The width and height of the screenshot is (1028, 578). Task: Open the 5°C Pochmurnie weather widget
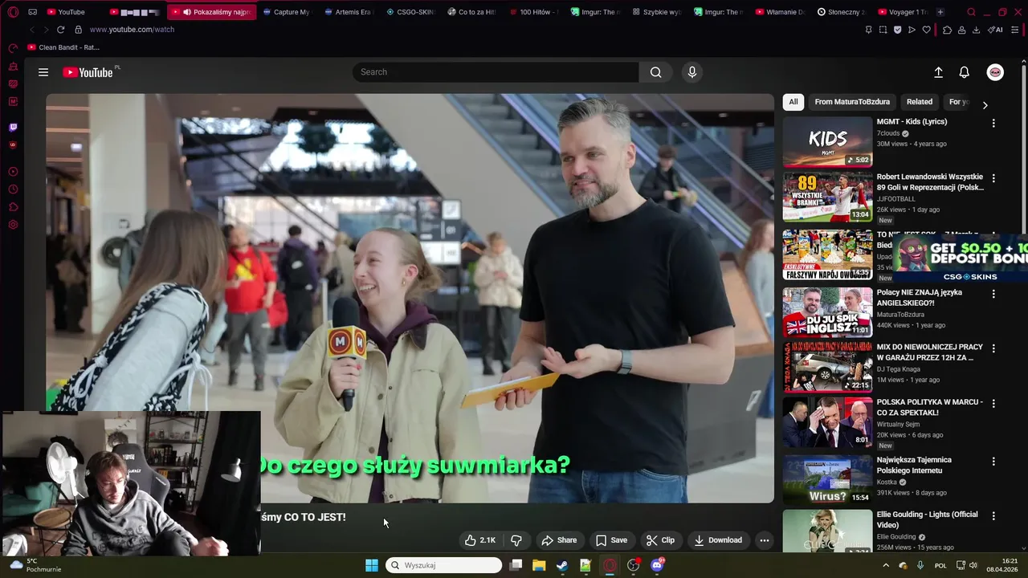pyautogui.click(x=35, y=565)
